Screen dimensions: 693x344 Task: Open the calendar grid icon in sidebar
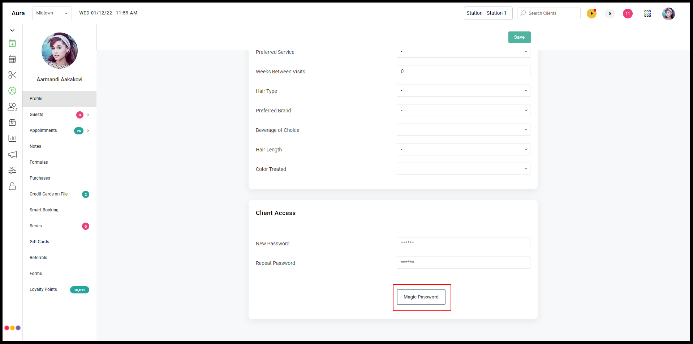12,59
